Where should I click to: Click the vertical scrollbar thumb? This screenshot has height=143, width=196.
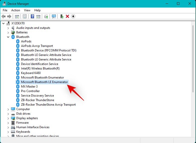[193, 59]
